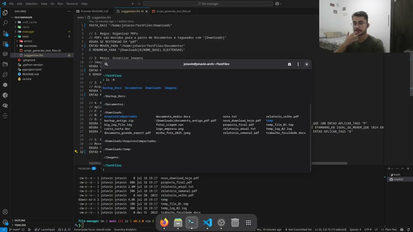Viewport: 413px width, 232px height.
Task: Click the remote window indicator in status bar
Action: pyautogui.click(x=3, y=229)
